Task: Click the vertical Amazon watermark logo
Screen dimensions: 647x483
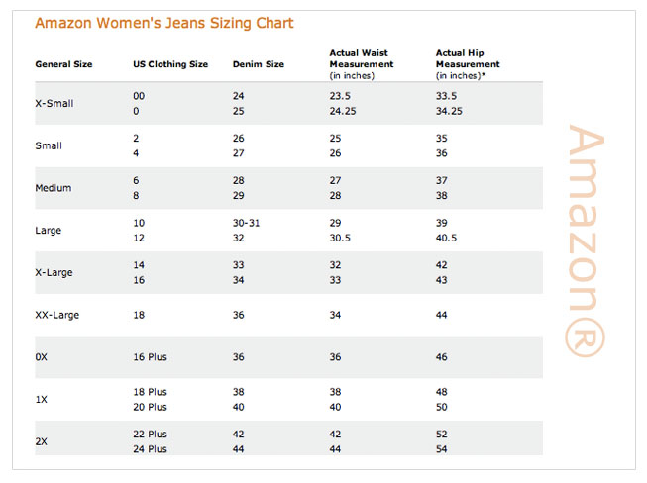Action: click(586, 241)
